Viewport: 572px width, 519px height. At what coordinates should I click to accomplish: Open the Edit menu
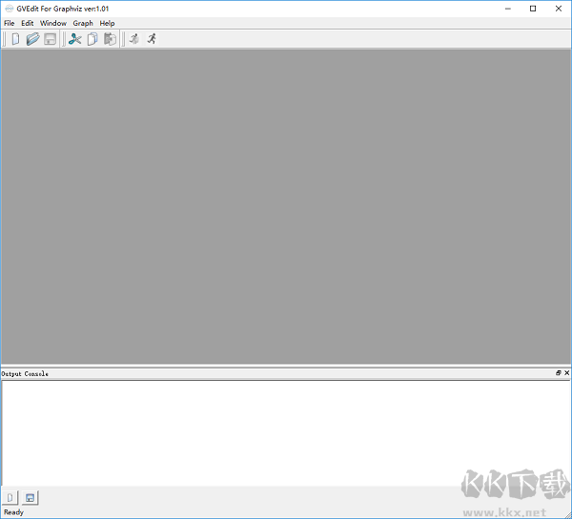pyautogui.click(x=28, y=23)
